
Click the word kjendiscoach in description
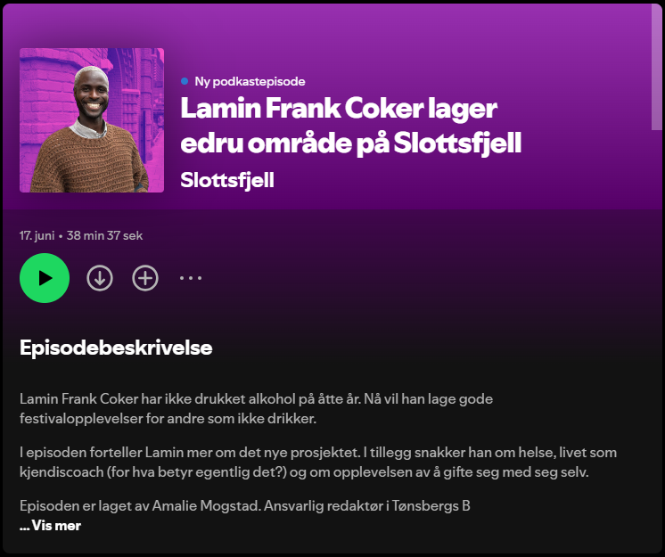62,472
